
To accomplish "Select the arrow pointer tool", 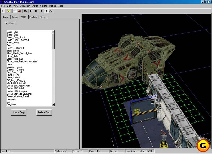I will point(41,11).
